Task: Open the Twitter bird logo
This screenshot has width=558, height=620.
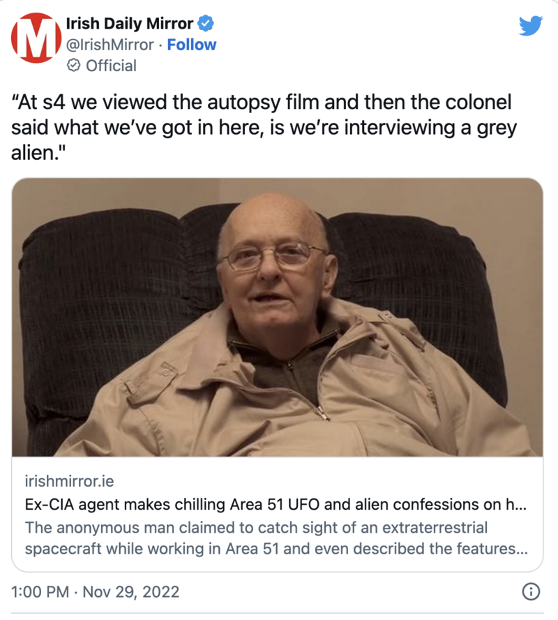Action: point(531,26)
